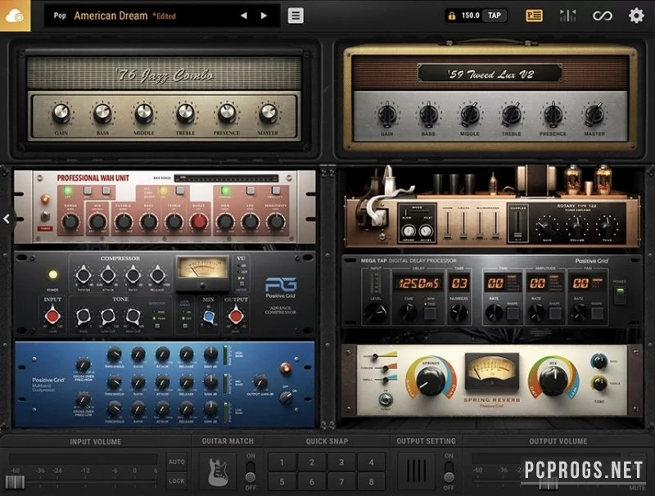
Task: Click the Treble knob on '76 Jazz Combo
Action: pos(185,114)
